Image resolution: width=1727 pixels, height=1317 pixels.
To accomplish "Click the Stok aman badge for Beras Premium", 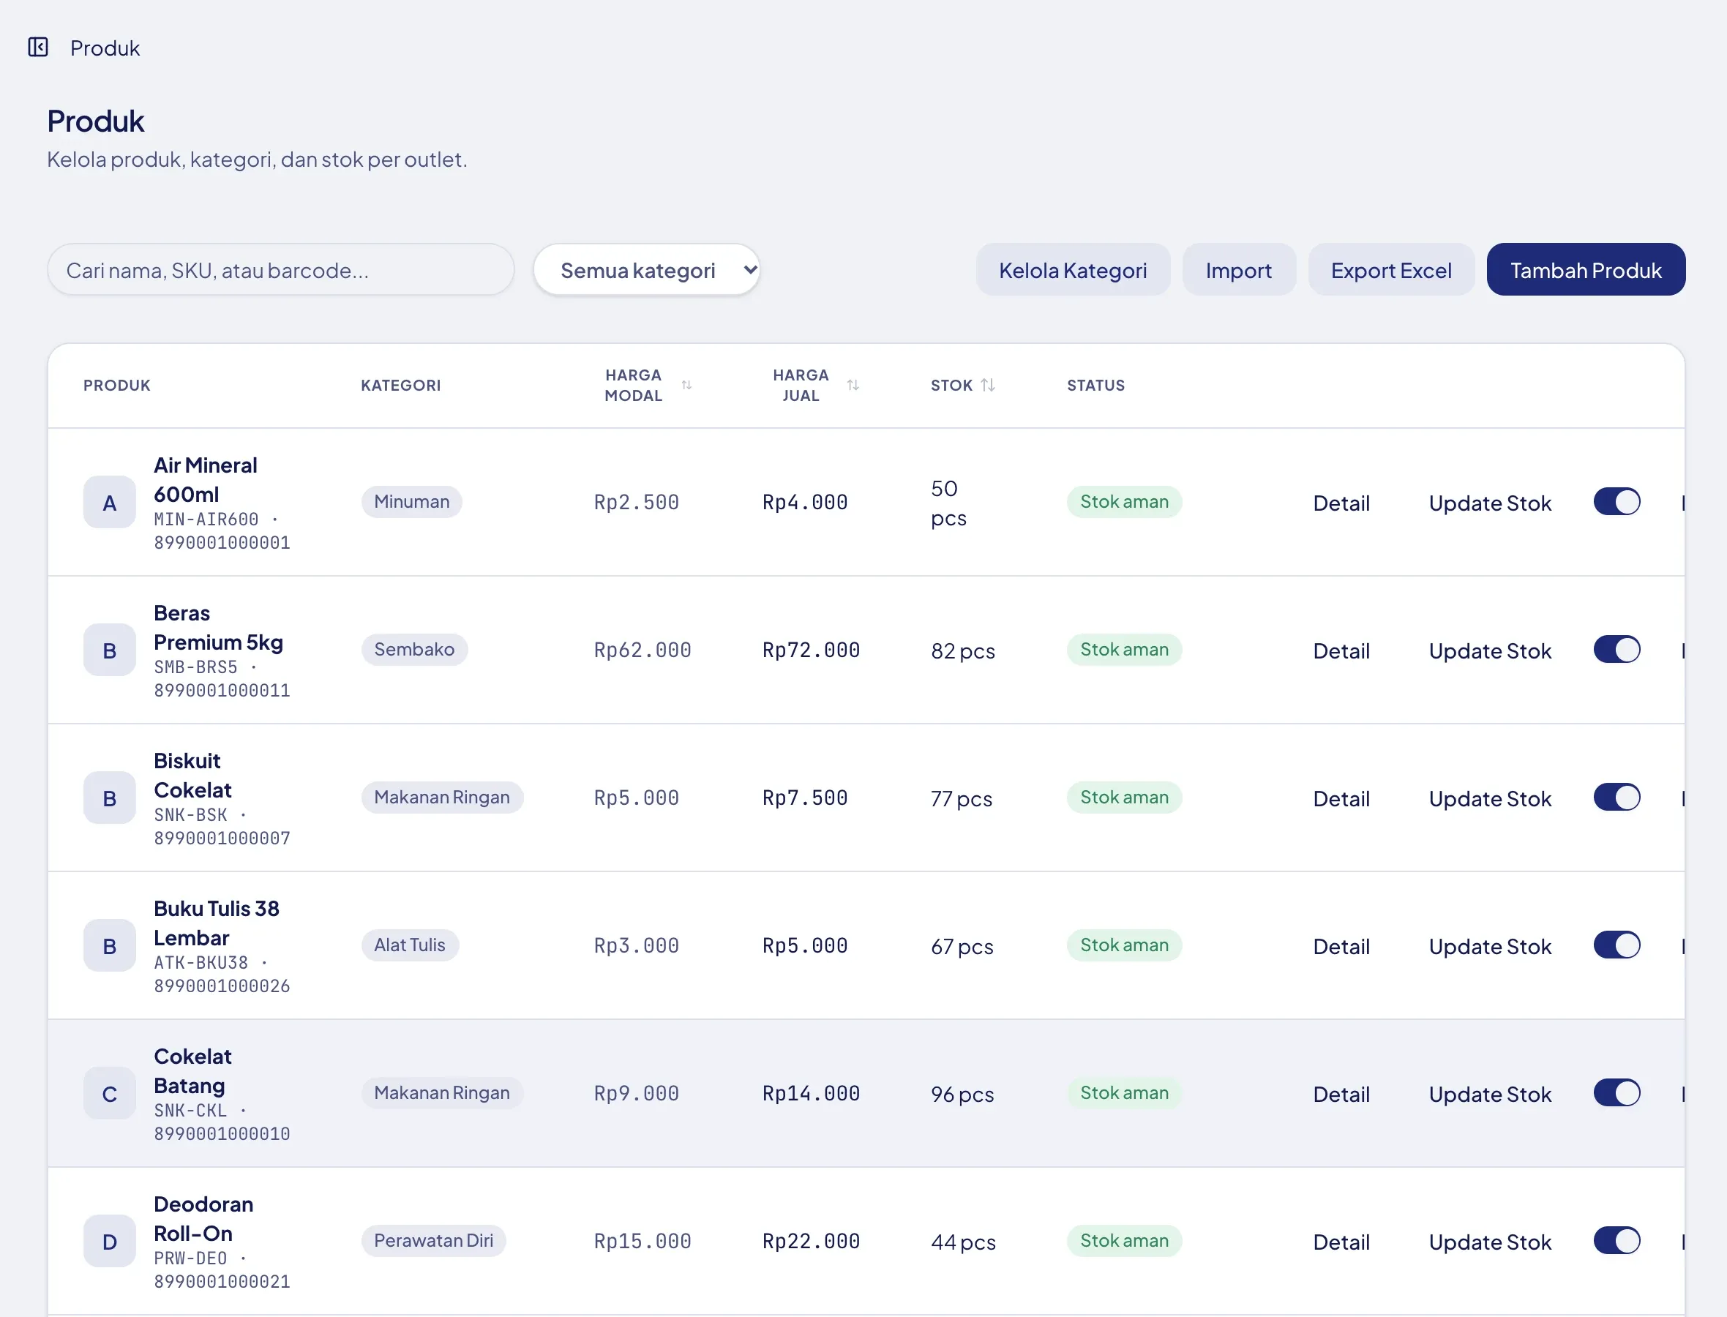I will (1124, 649).
